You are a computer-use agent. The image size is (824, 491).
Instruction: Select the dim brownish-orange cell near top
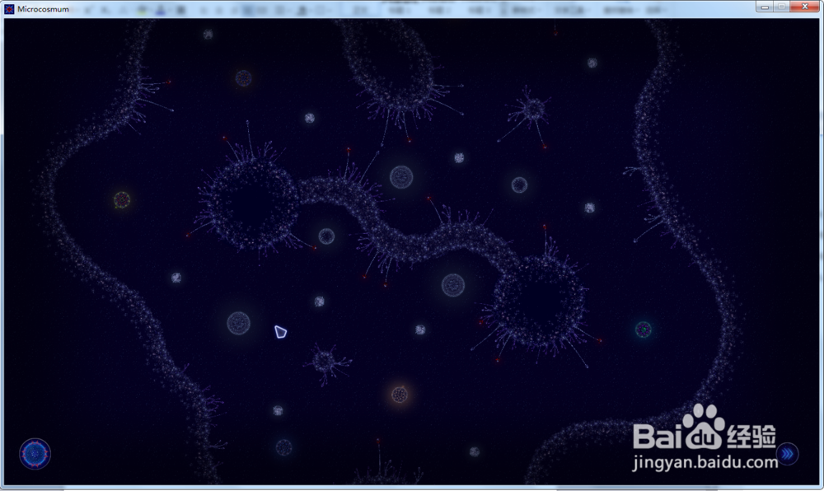[243, 78]
